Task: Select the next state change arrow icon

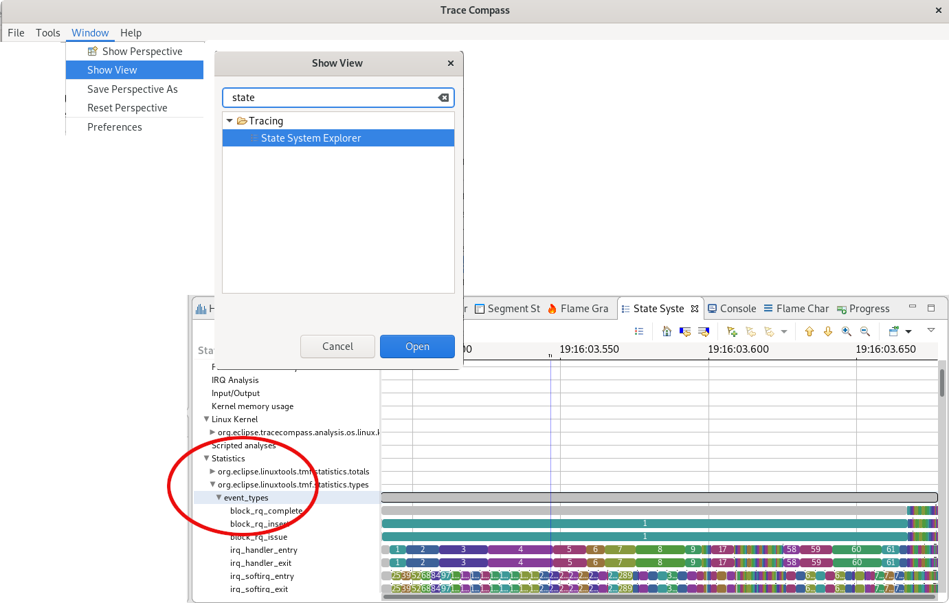Action: pyautogui.click(x=703, y=331)
